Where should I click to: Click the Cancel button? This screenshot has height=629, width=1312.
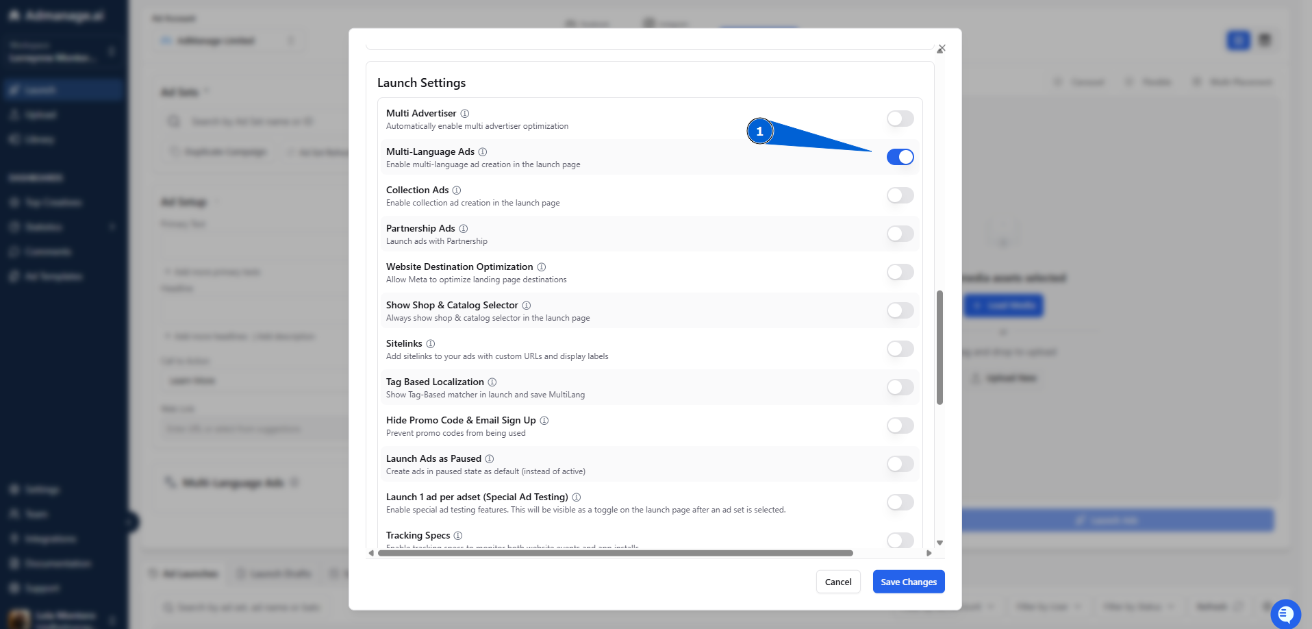pyautogui.click(x=838, y=582)
